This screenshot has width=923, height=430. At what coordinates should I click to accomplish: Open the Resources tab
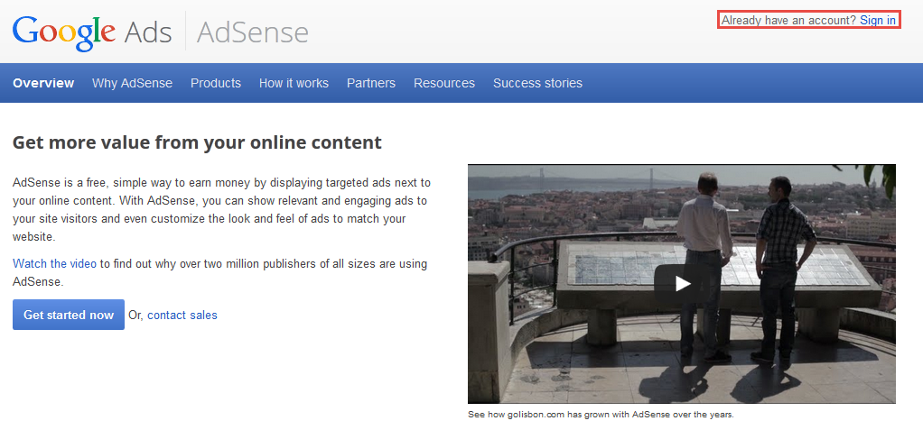[444, 83]
